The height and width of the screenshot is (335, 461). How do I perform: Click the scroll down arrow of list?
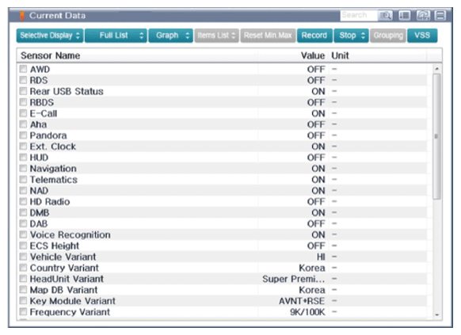pos(436,314)
